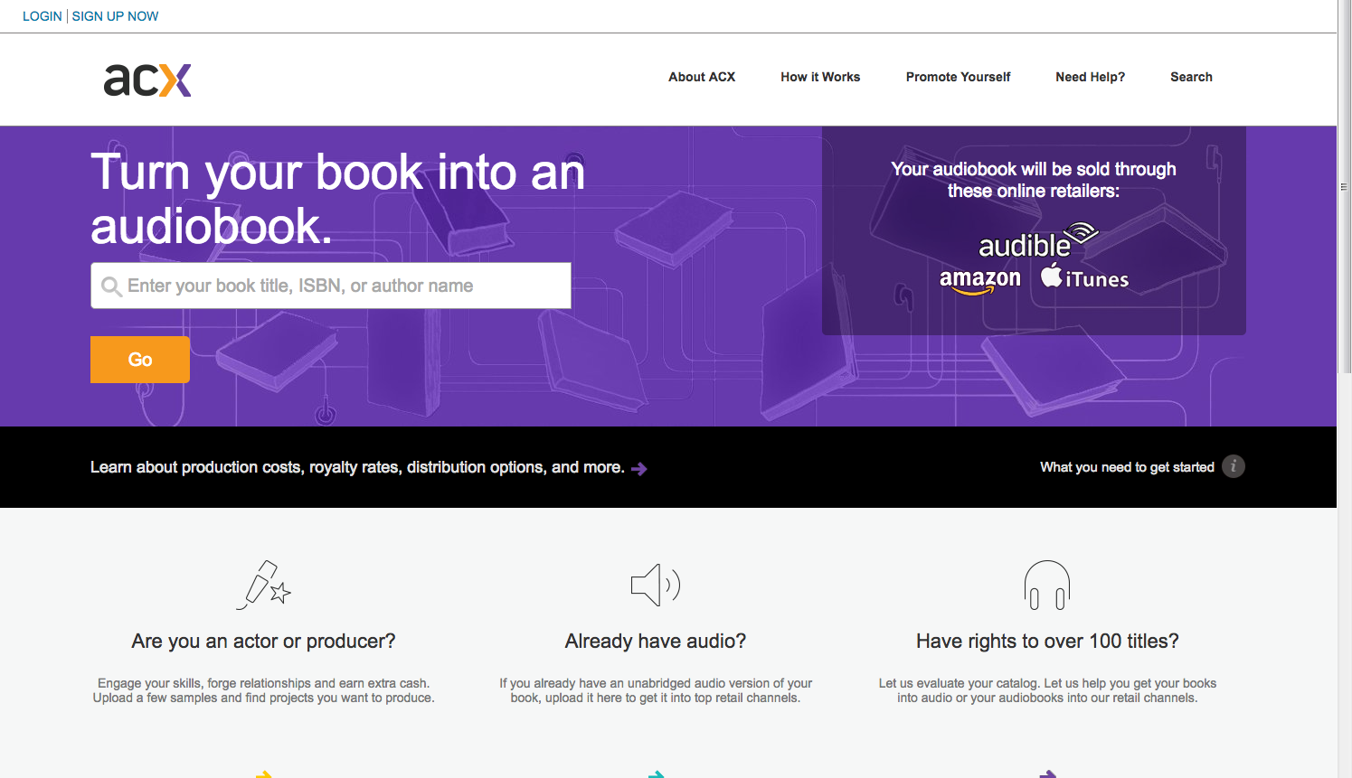Click the 'Turn your book into an audiobook.' headline

coord(338,199)
